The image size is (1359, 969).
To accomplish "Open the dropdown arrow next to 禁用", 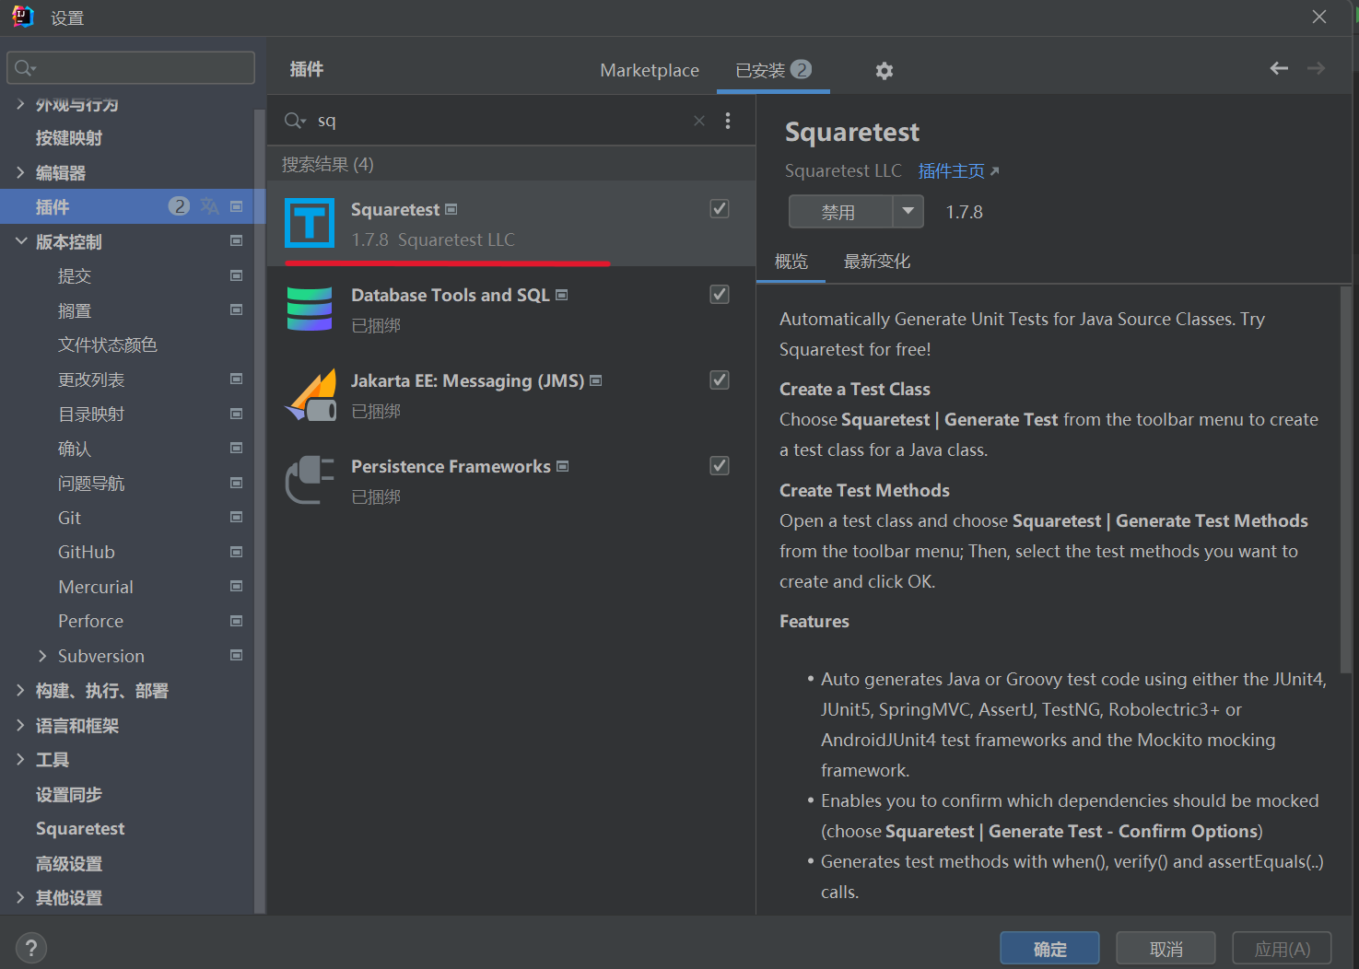I will pyautogui.click(x=908, y=212).
